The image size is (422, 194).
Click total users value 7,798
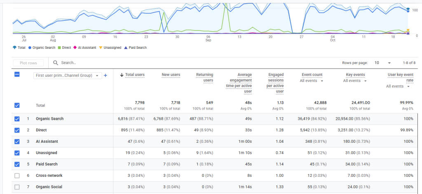coord(140,103)
